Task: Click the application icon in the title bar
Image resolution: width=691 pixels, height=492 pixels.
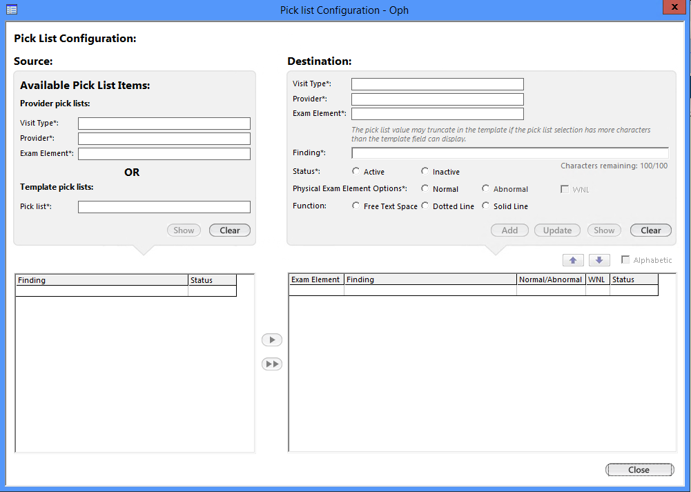Action: pyautogui.click(x=12, y=9)
